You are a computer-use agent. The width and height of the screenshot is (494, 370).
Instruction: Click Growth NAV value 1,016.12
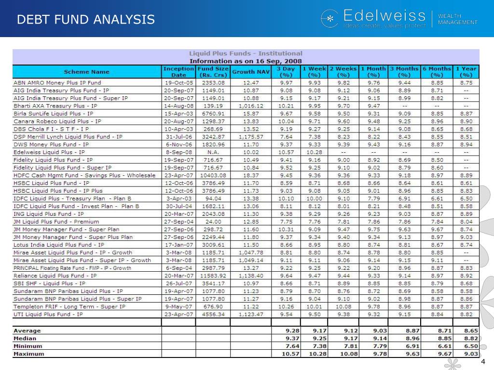coord(251,106)
